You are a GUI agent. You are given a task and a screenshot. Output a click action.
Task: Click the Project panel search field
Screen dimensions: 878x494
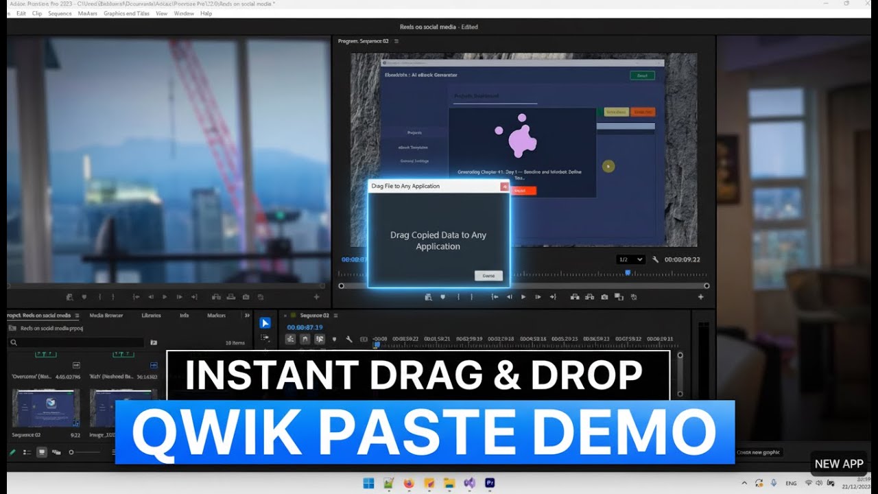(x=76, y=342)
